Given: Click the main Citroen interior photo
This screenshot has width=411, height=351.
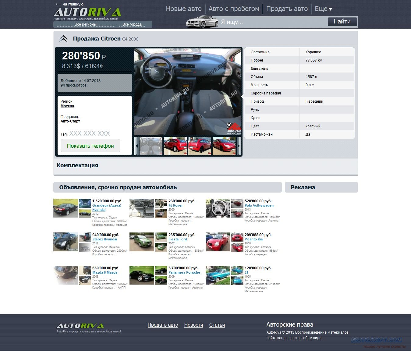Looking at the screenshot, I should tap(188, 92).
